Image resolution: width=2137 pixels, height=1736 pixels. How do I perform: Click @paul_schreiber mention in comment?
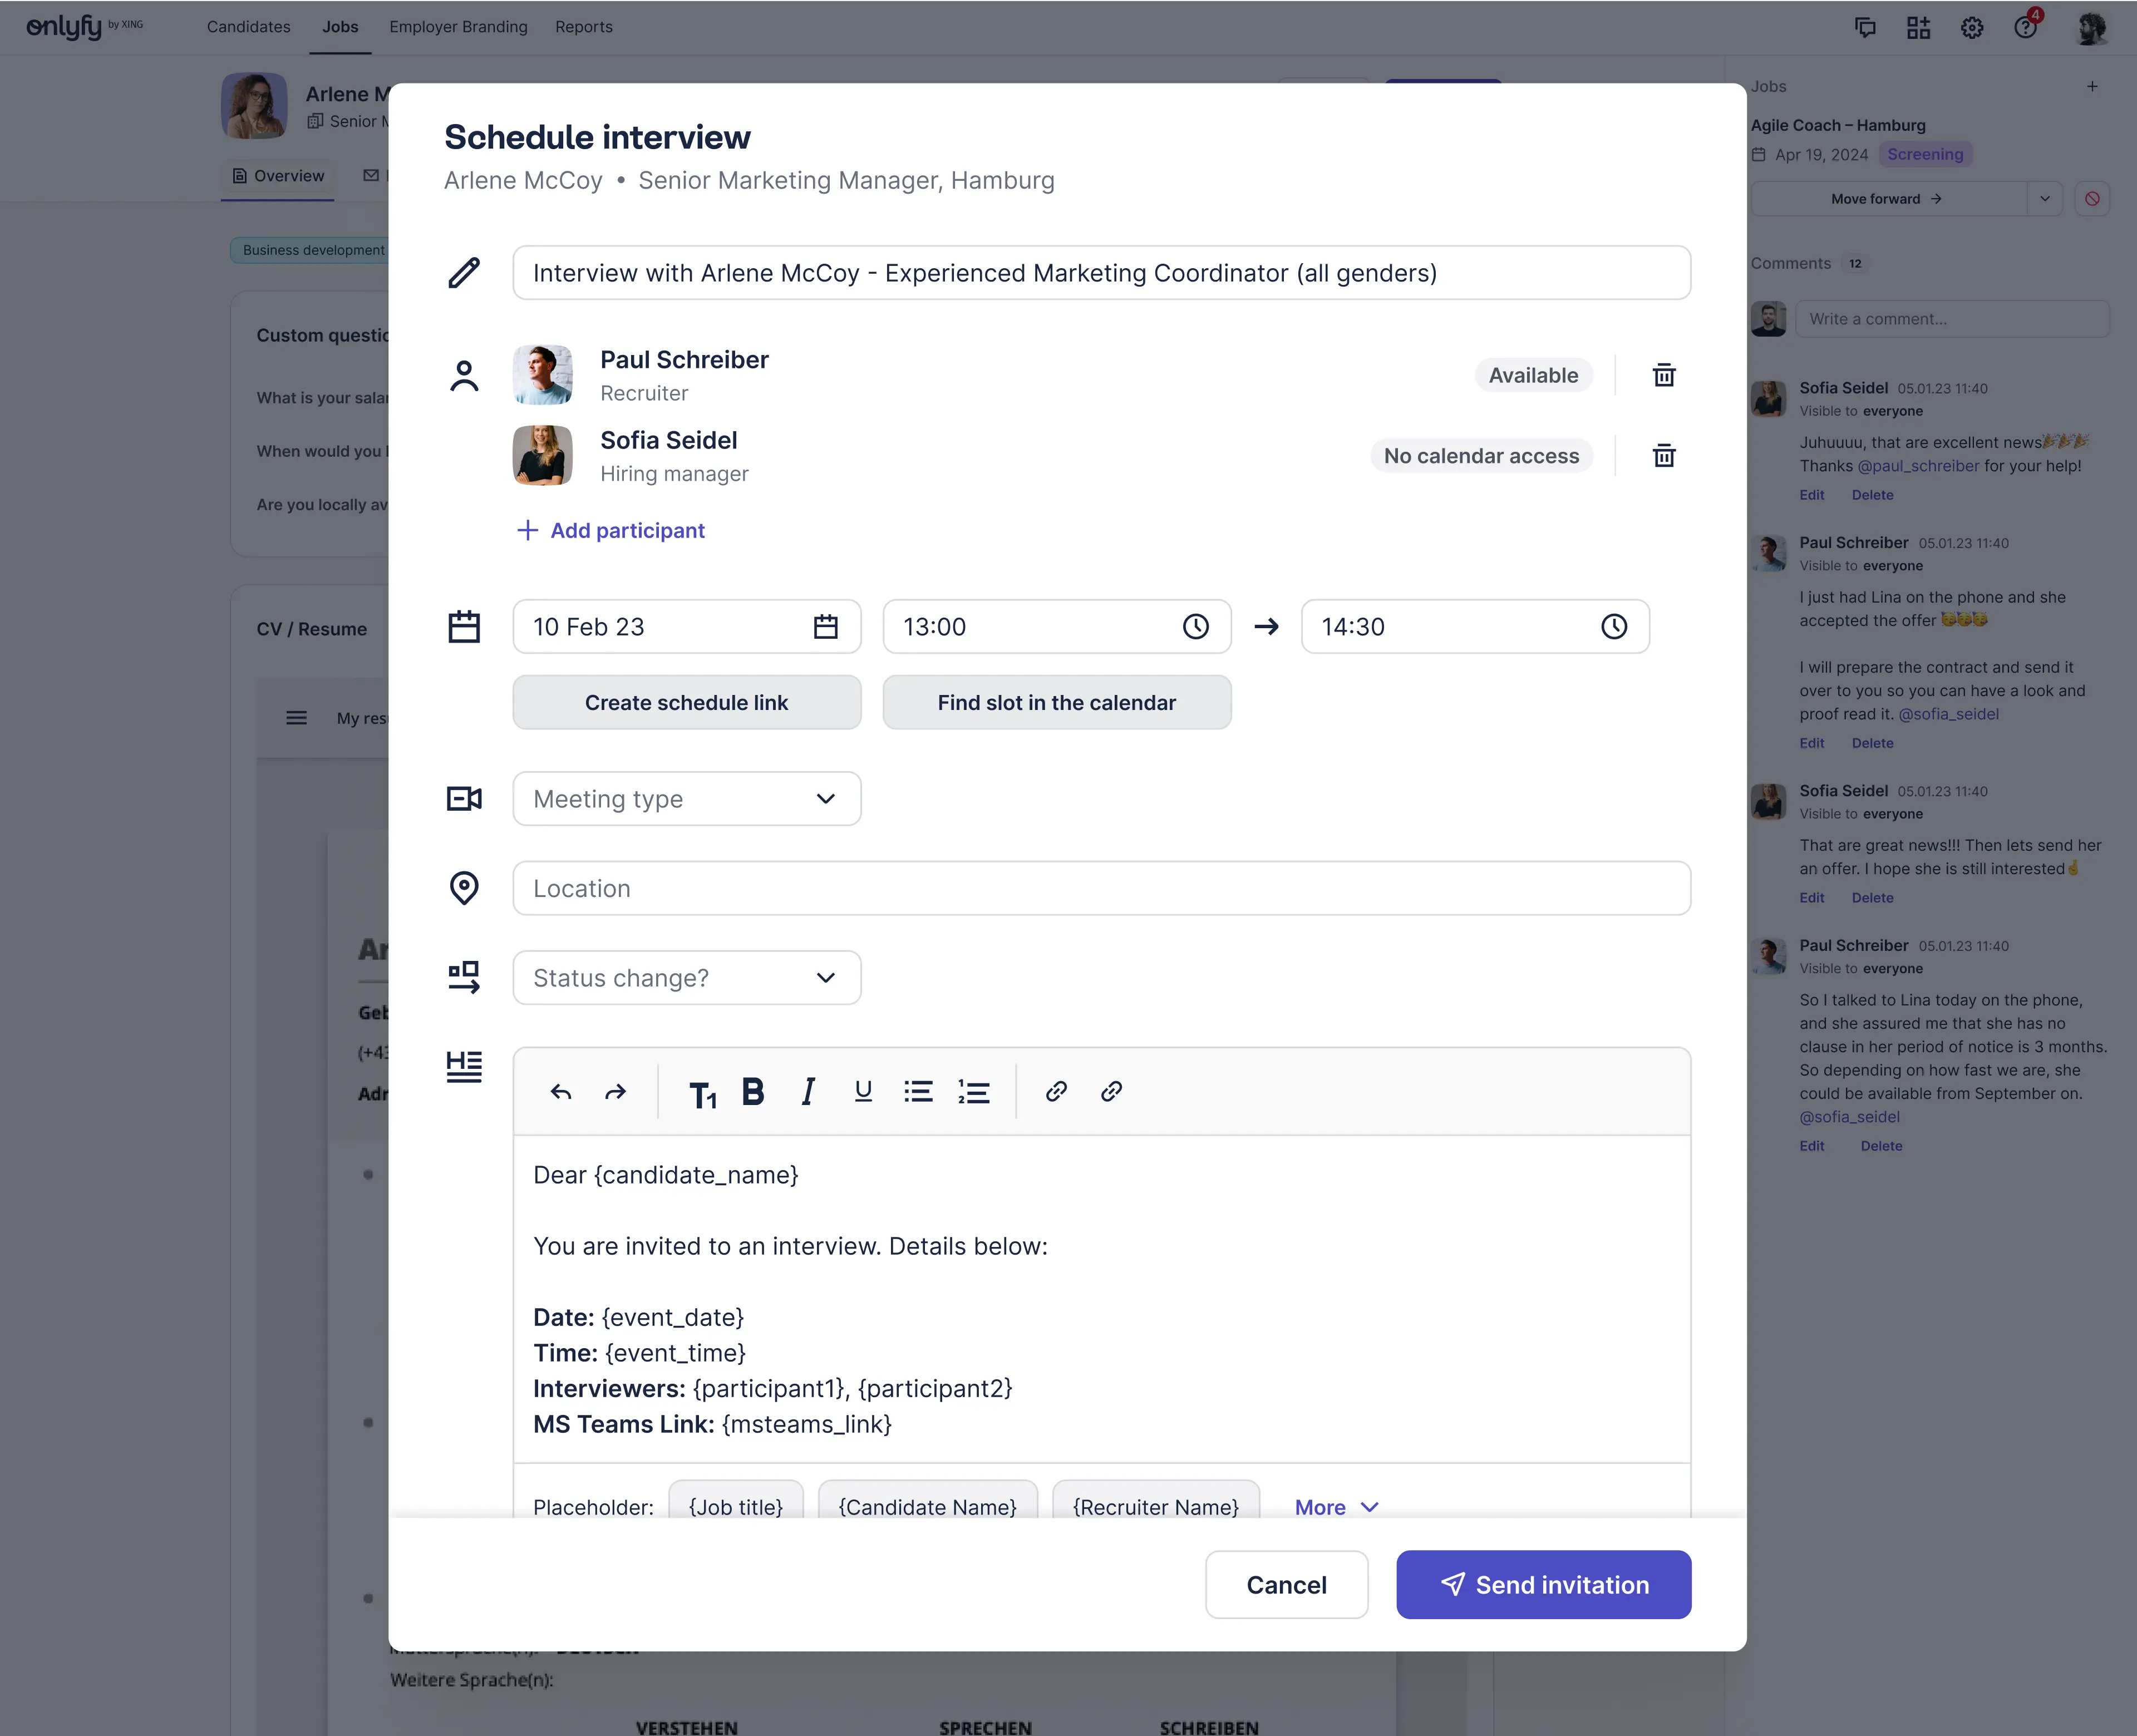(x=1918, y=466)
